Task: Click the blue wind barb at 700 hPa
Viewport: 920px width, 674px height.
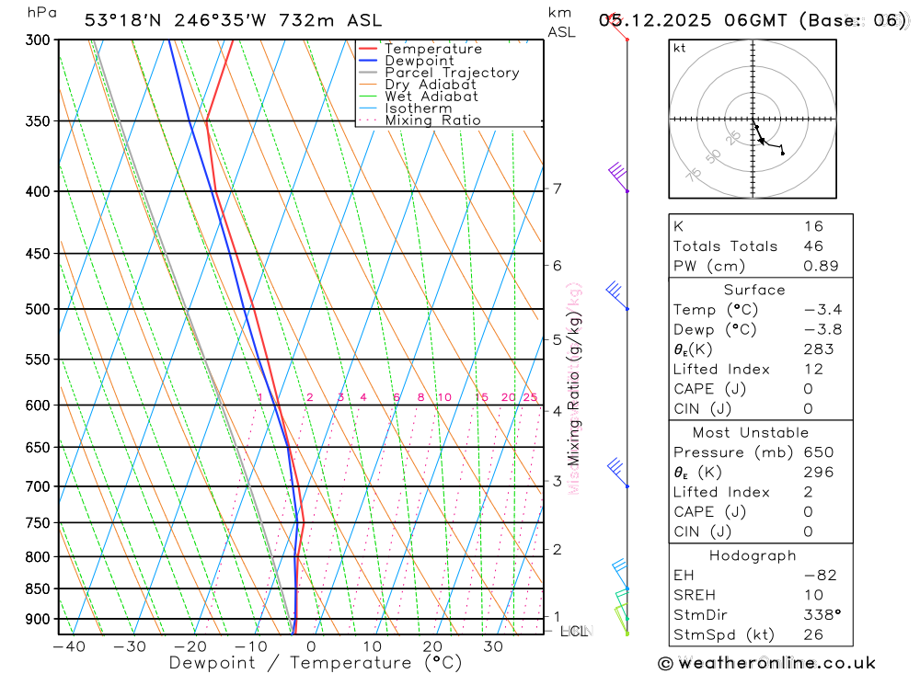Action: (618, 474)
